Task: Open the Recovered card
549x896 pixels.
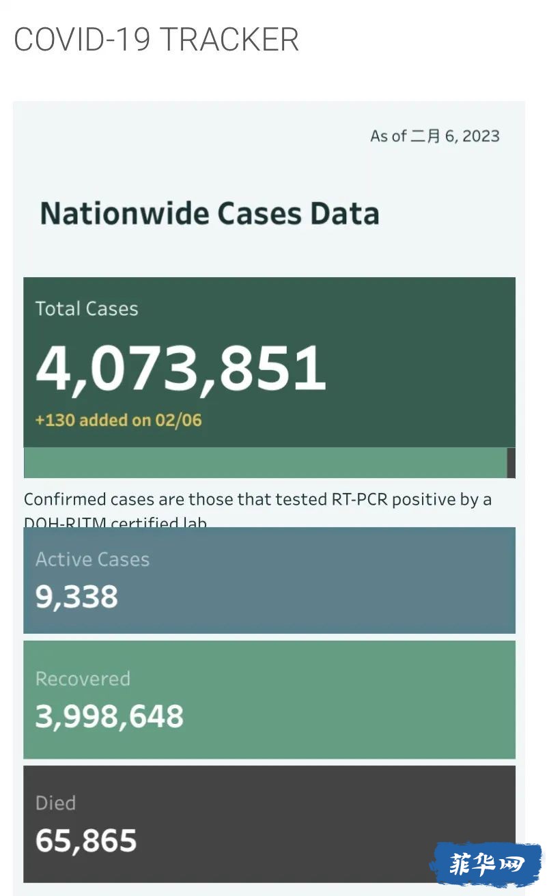Action: 269,699
